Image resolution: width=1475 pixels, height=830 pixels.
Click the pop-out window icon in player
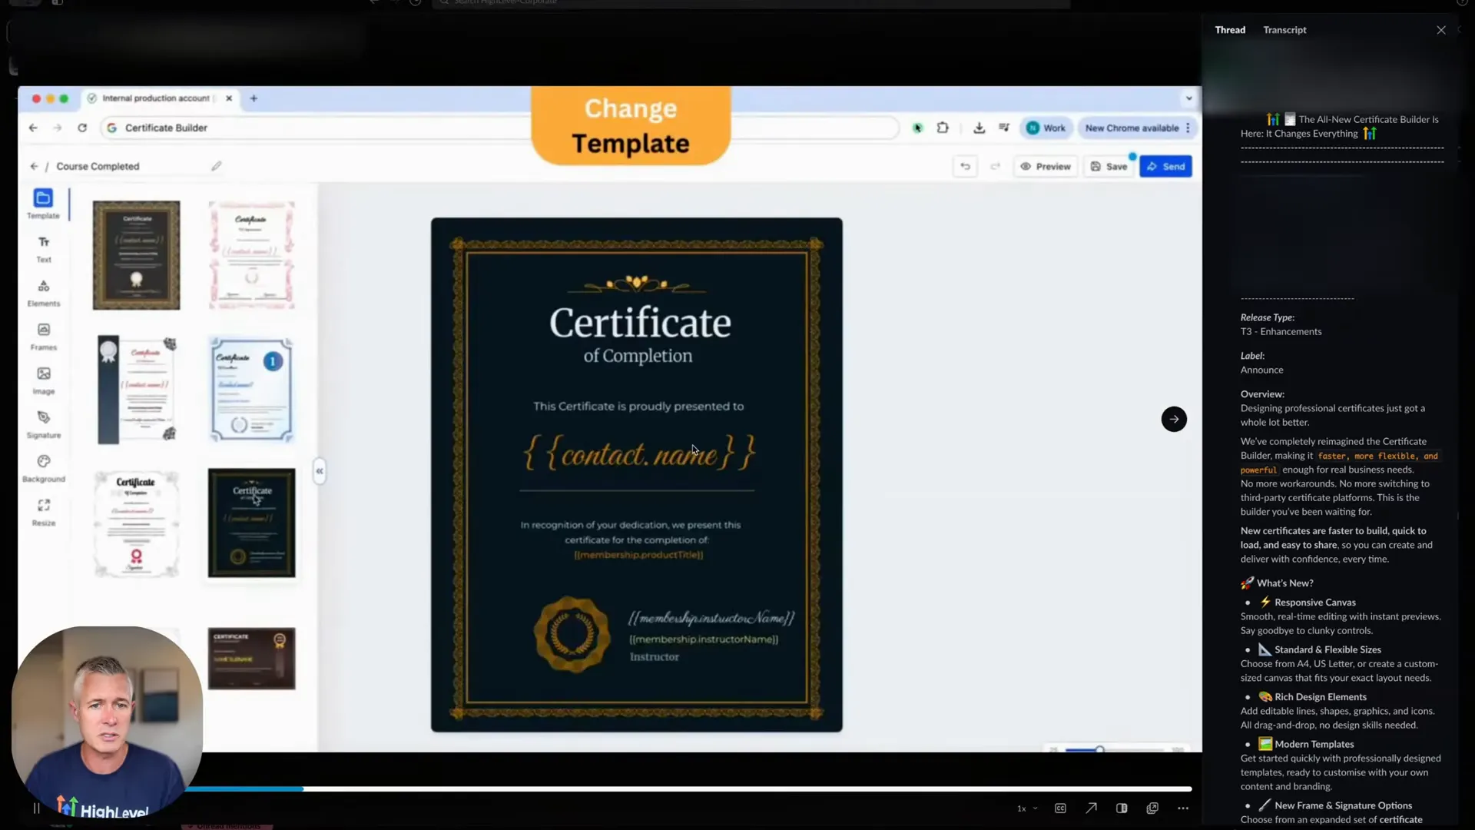(x=1152, y=808)
